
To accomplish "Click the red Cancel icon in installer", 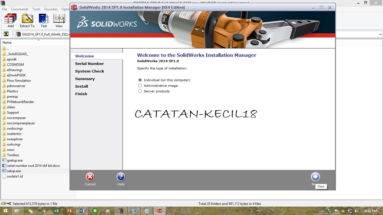I will (90, 177).
